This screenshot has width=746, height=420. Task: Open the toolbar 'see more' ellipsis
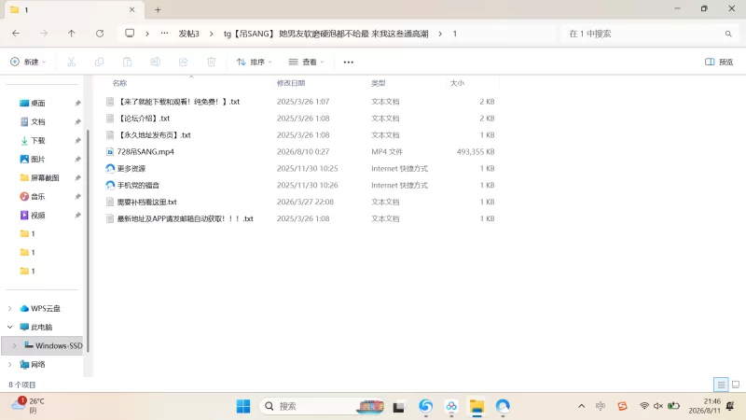348,62
